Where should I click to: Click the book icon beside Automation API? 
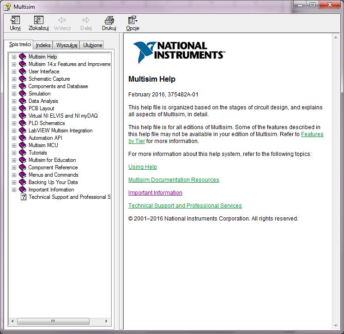point(23,138)
